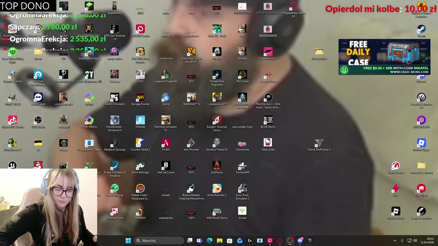The width and height of the screenshot is (438, 246).
Task: Open the Mall Rivals Demo icon
Action: 217,213
